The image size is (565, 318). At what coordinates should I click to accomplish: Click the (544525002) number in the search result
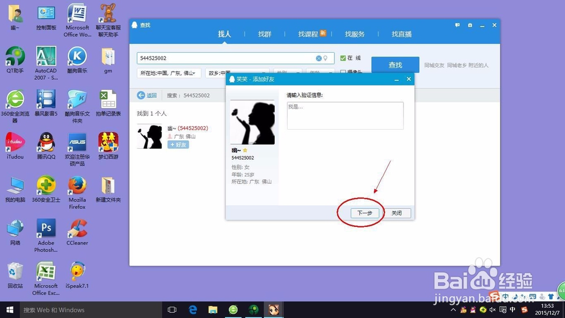click(193, 128)
